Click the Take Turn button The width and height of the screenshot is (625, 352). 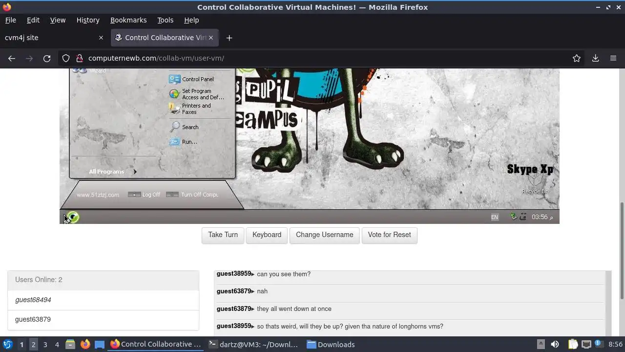pos(223,235)
